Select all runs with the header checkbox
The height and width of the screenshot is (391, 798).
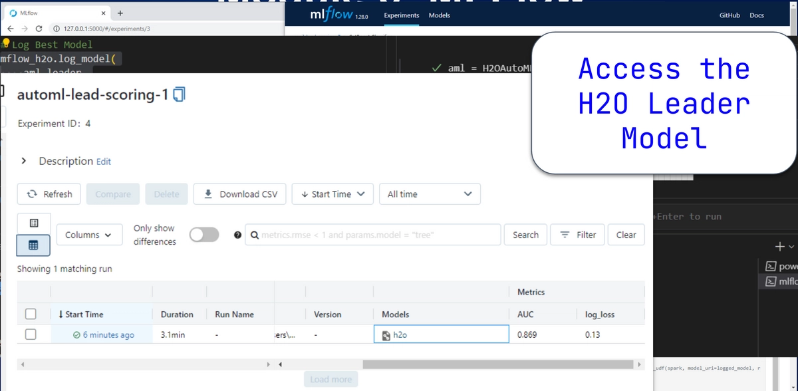click(x=31, y=314)
